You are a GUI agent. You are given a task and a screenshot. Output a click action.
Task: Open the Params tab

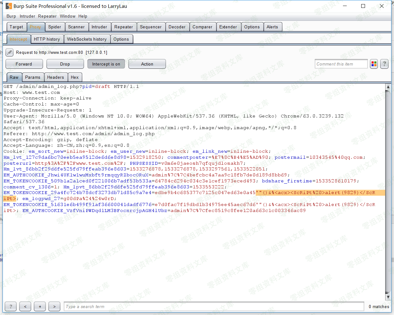coord(33,77)
